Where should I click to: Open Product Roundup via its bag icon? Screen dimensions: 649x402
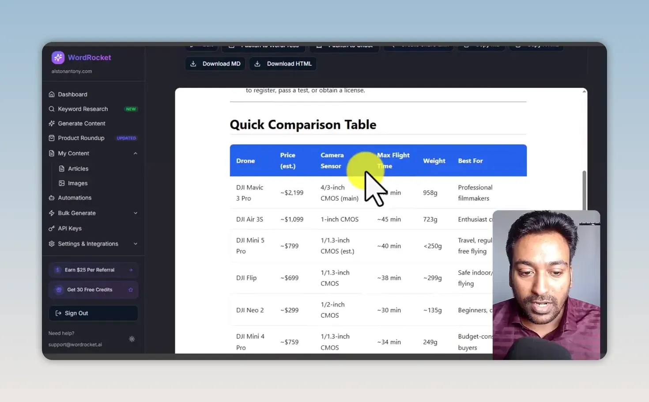[x=52, y=138]
